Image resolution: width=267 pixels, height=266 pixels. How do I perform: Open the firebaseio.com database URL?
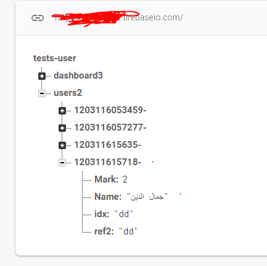118,18
